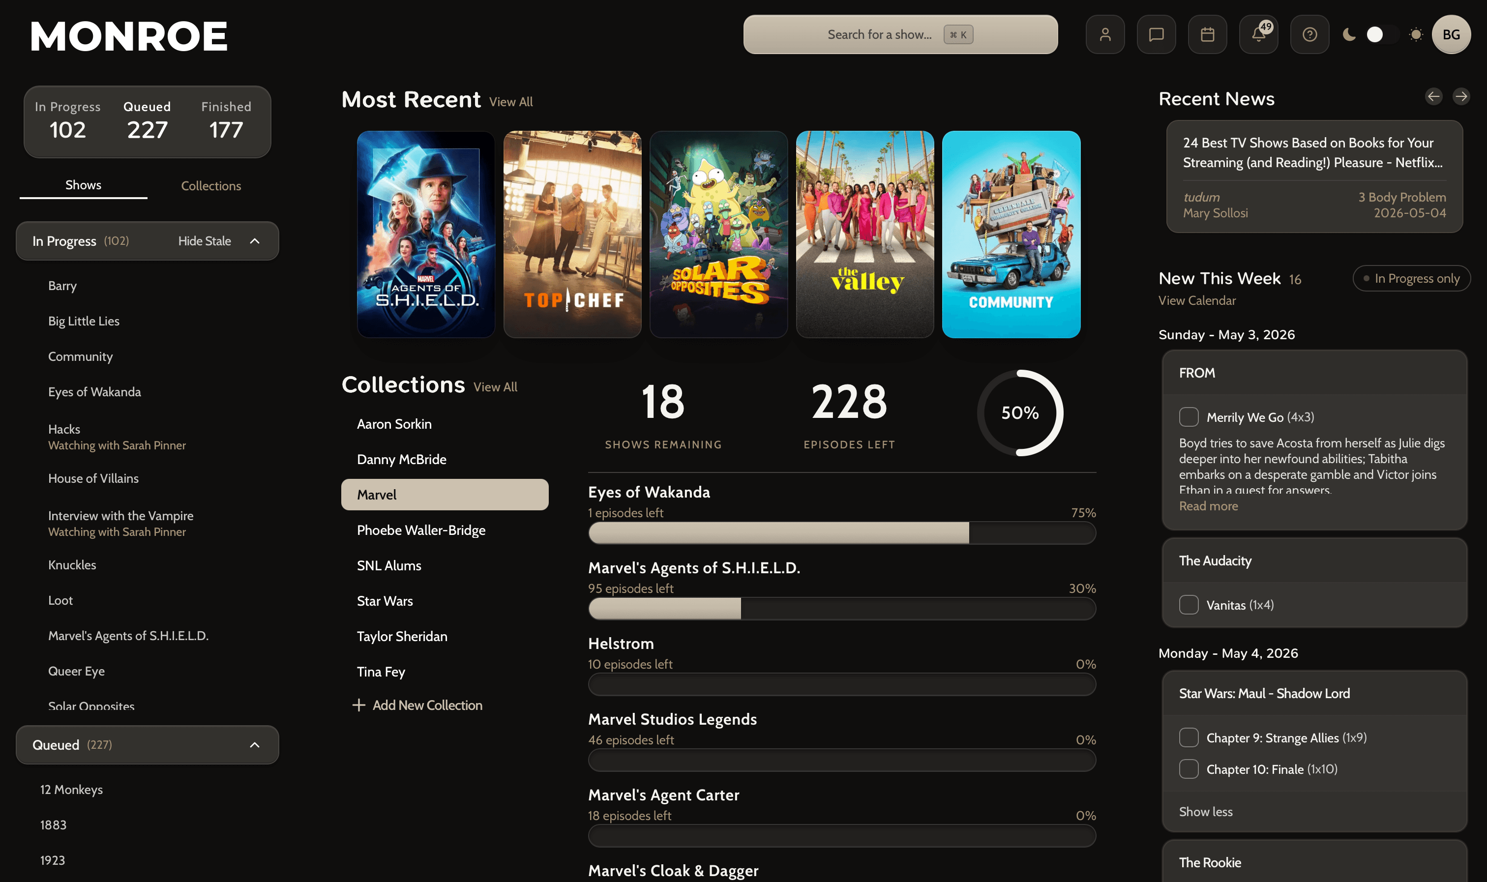The image size is (1487, 882).
Task: Check Chapter 9: Strange Allies episode
Action: 1189,737
